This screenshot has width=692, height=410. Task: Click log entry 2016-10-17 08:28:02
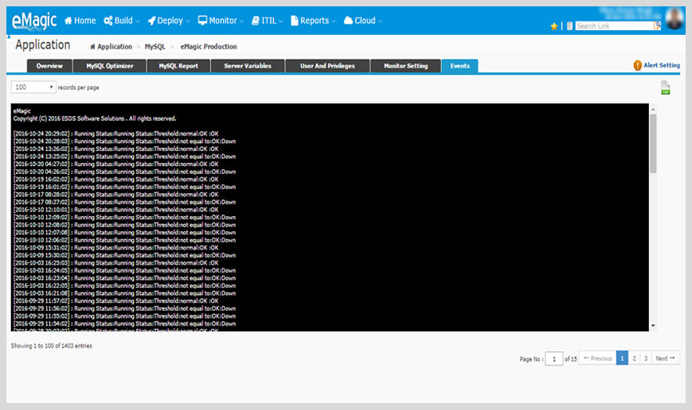115,195
